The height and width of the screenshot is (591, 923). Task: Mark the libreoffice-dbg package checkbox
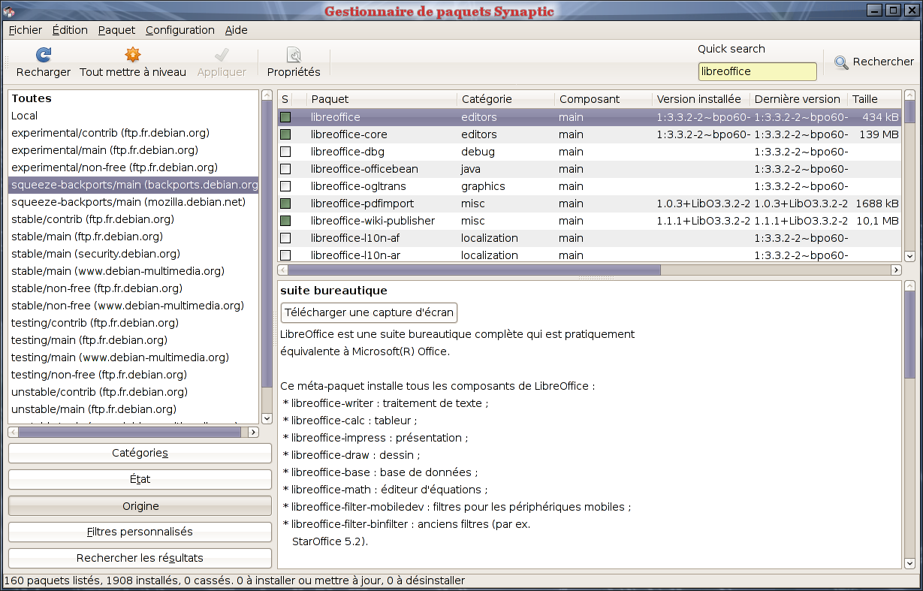pos(285,152)
